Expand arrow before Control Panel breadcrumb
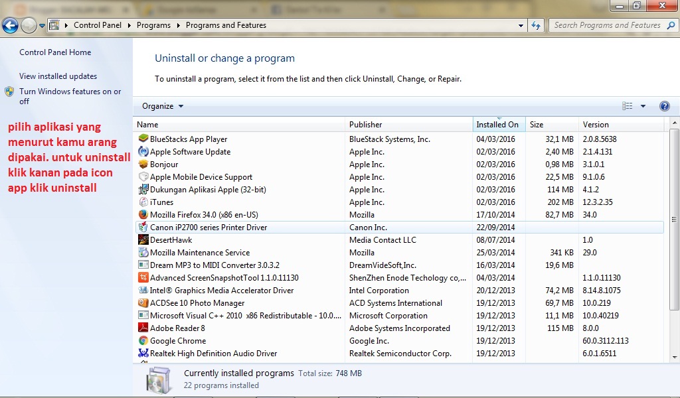 click(66, 25)
